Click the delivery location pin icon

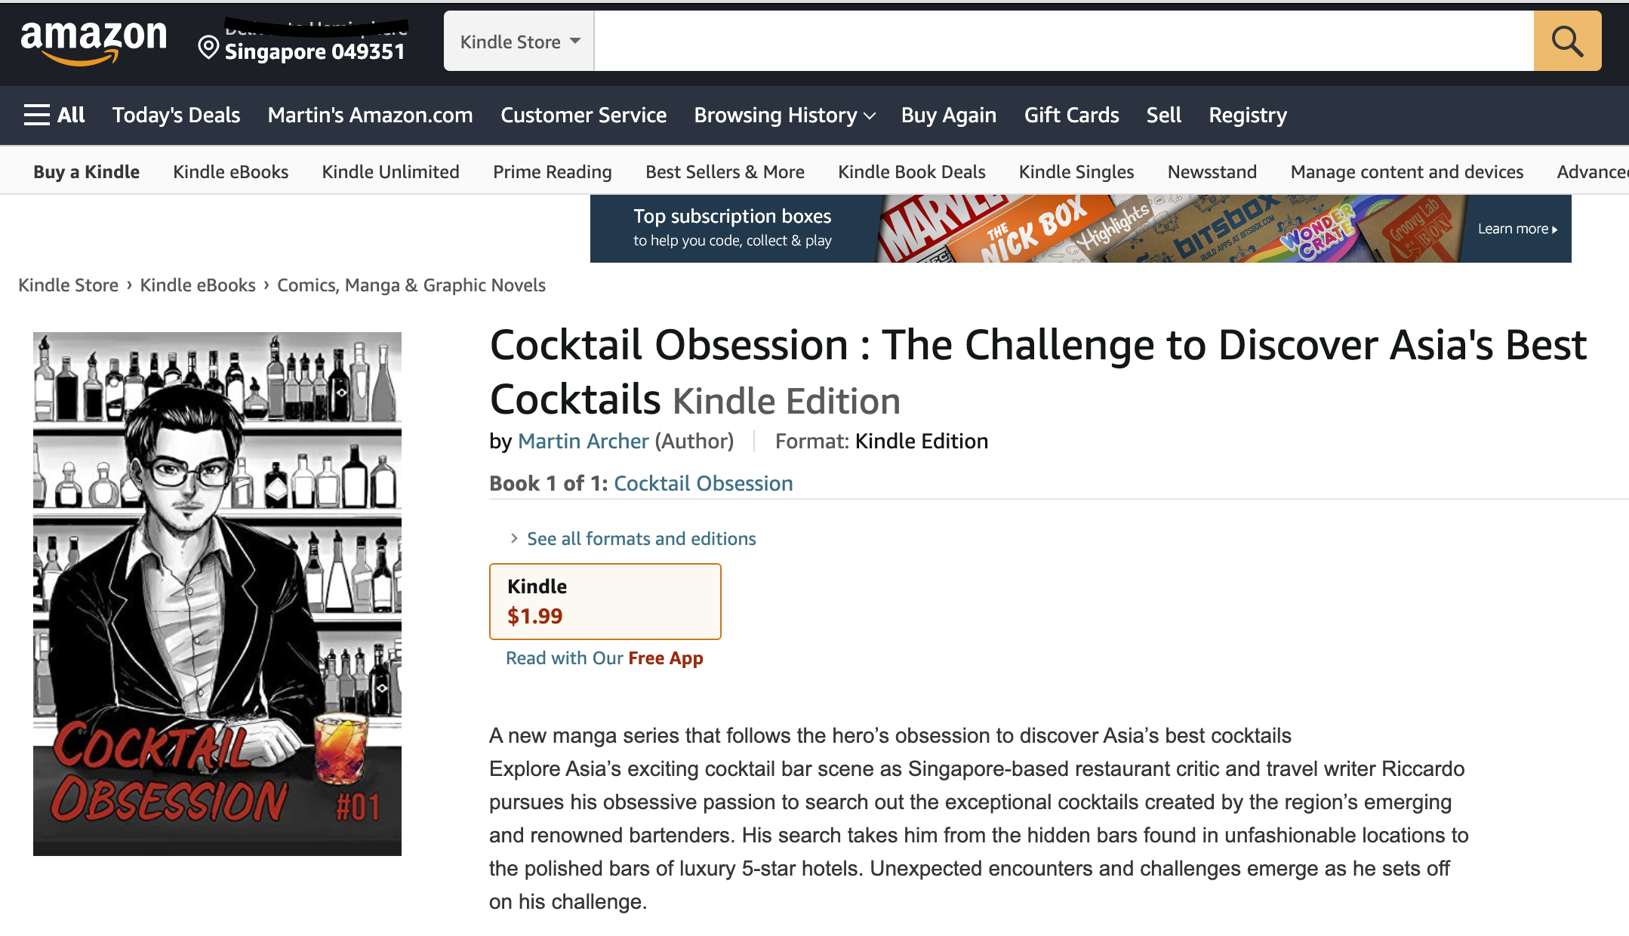208,48
